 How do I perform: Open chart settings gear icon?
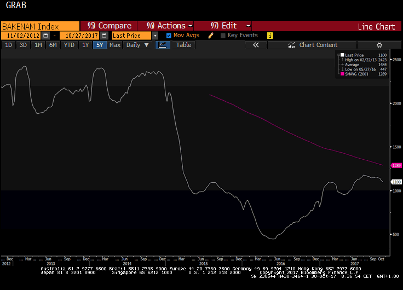click(379, 45)
